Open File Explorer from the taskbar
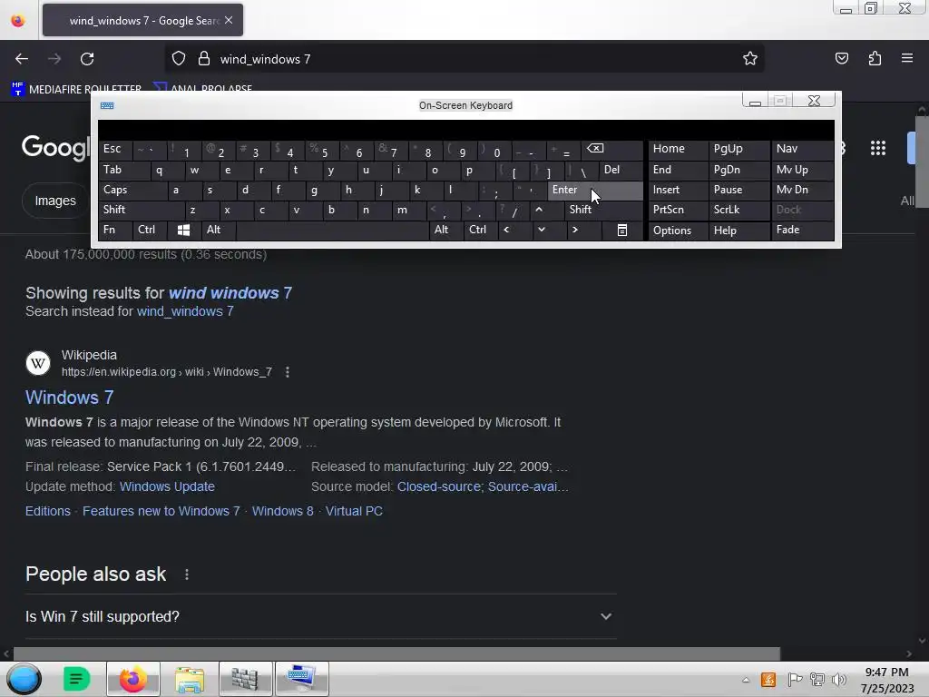 [x=190, y=679]
